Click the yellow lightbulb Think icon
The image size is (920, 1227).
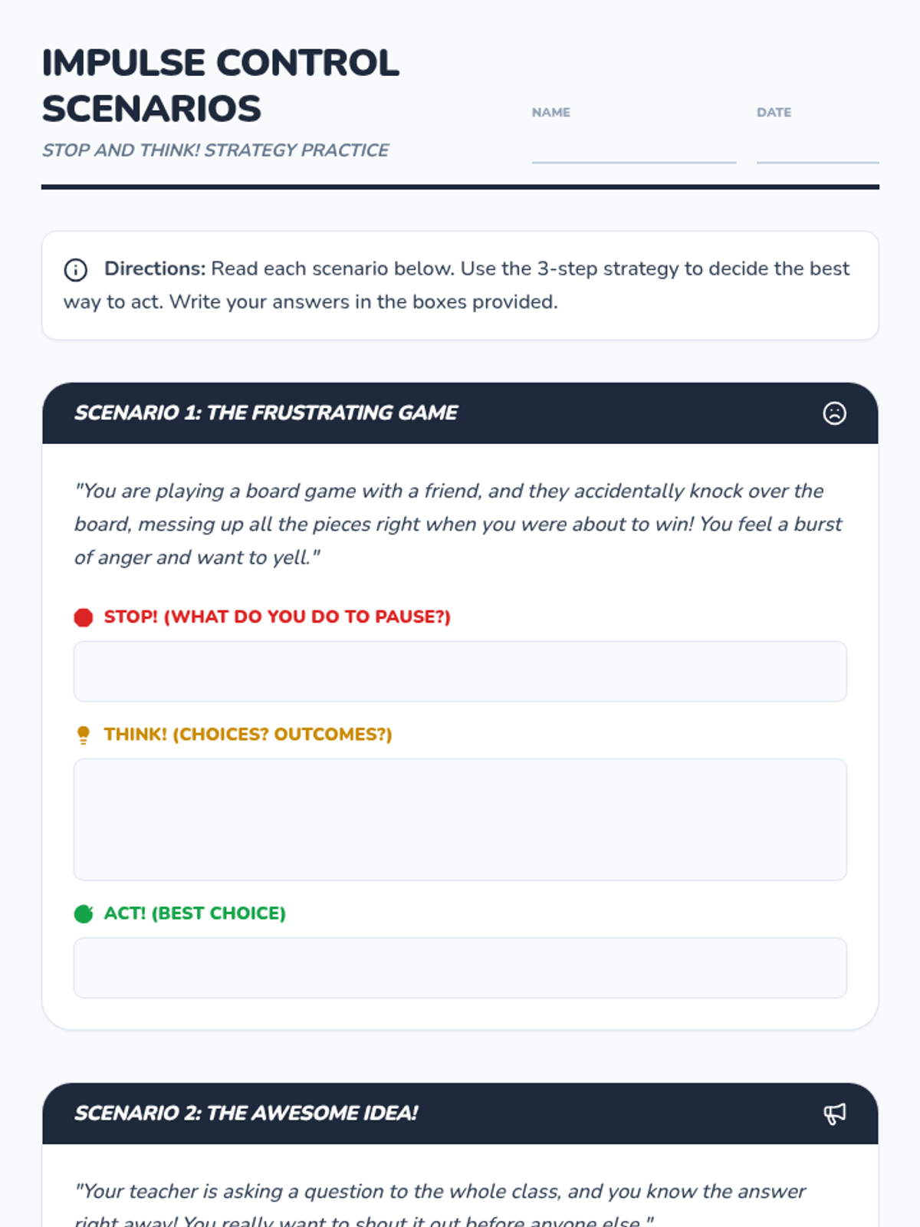pos(84,735)
